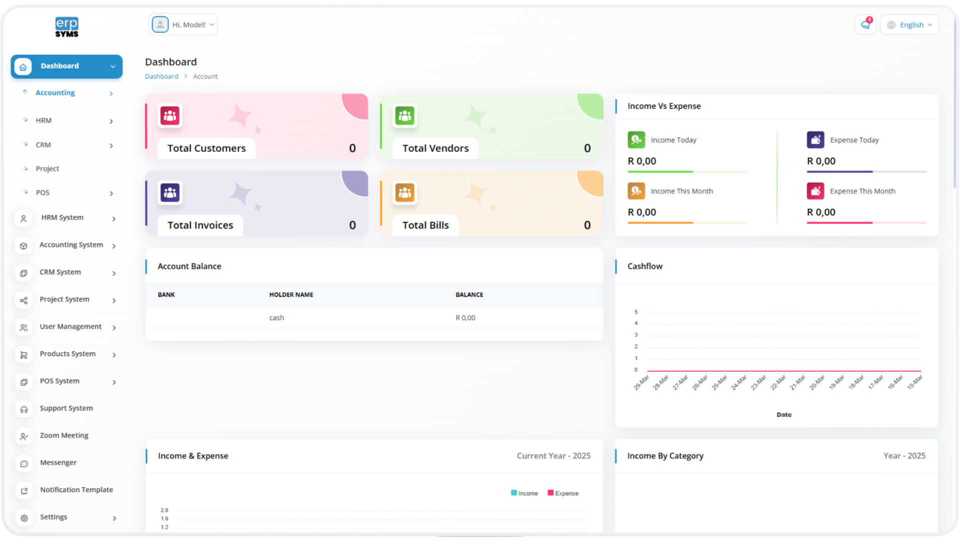The image size is (960, 540).
Task: Click the Settings gear icon in the sidebar
Action: tap(24, 518)
